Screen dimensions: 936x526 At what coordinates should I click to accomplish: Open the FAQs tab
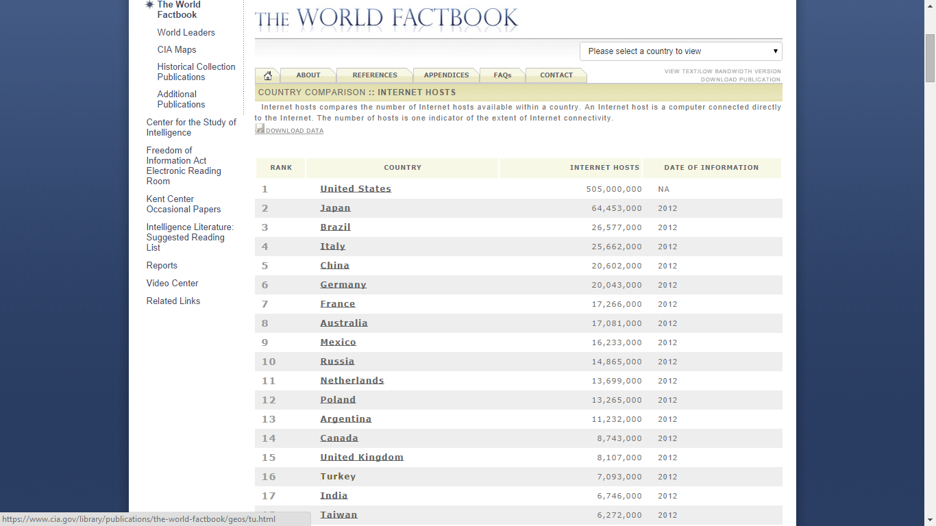(x=502, y=75)
